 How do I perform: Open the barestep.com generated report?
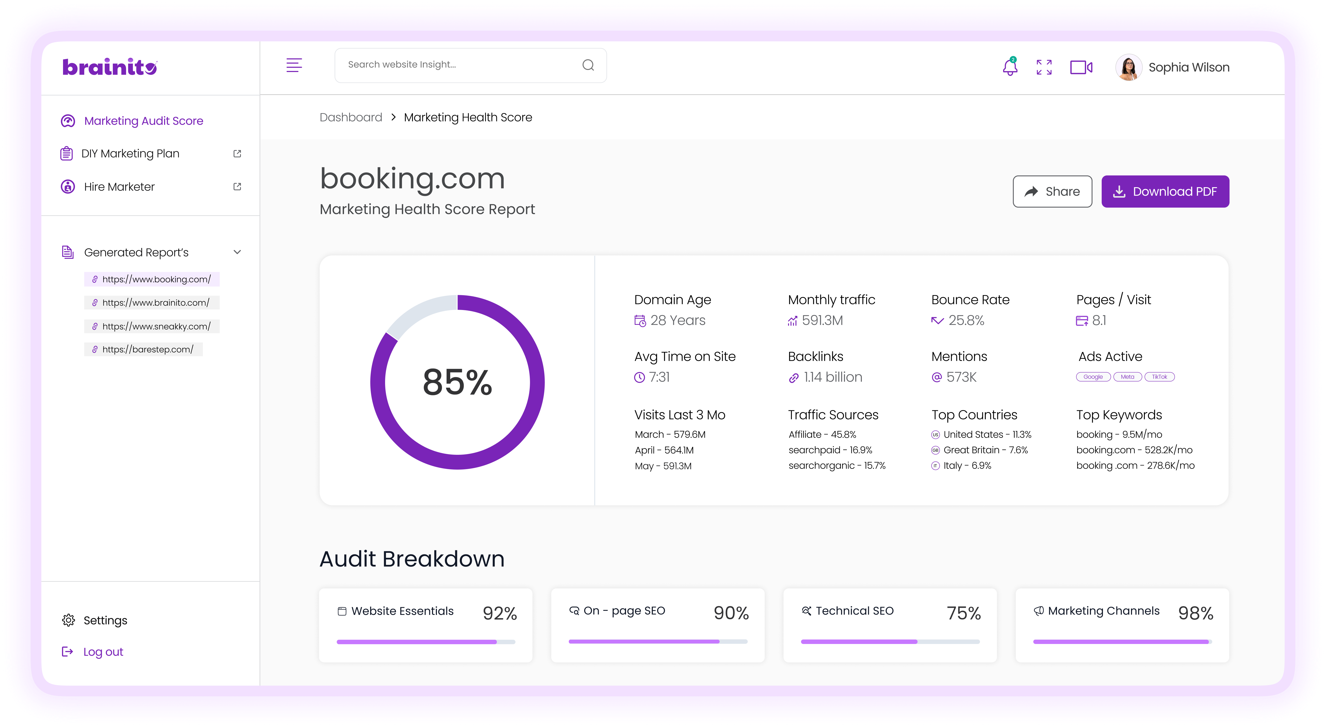pyautogui.click(x=144, y=349)
